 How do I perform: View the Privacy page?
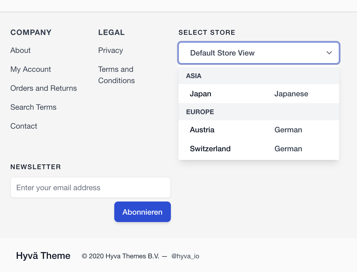111,50
